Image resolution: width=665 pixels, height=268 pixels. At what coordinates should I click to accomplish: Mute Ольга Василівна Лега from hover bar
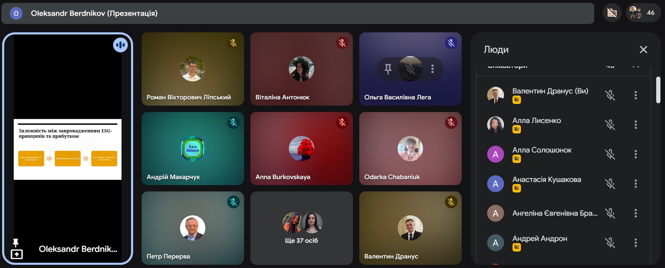click(x=410, y=69)
